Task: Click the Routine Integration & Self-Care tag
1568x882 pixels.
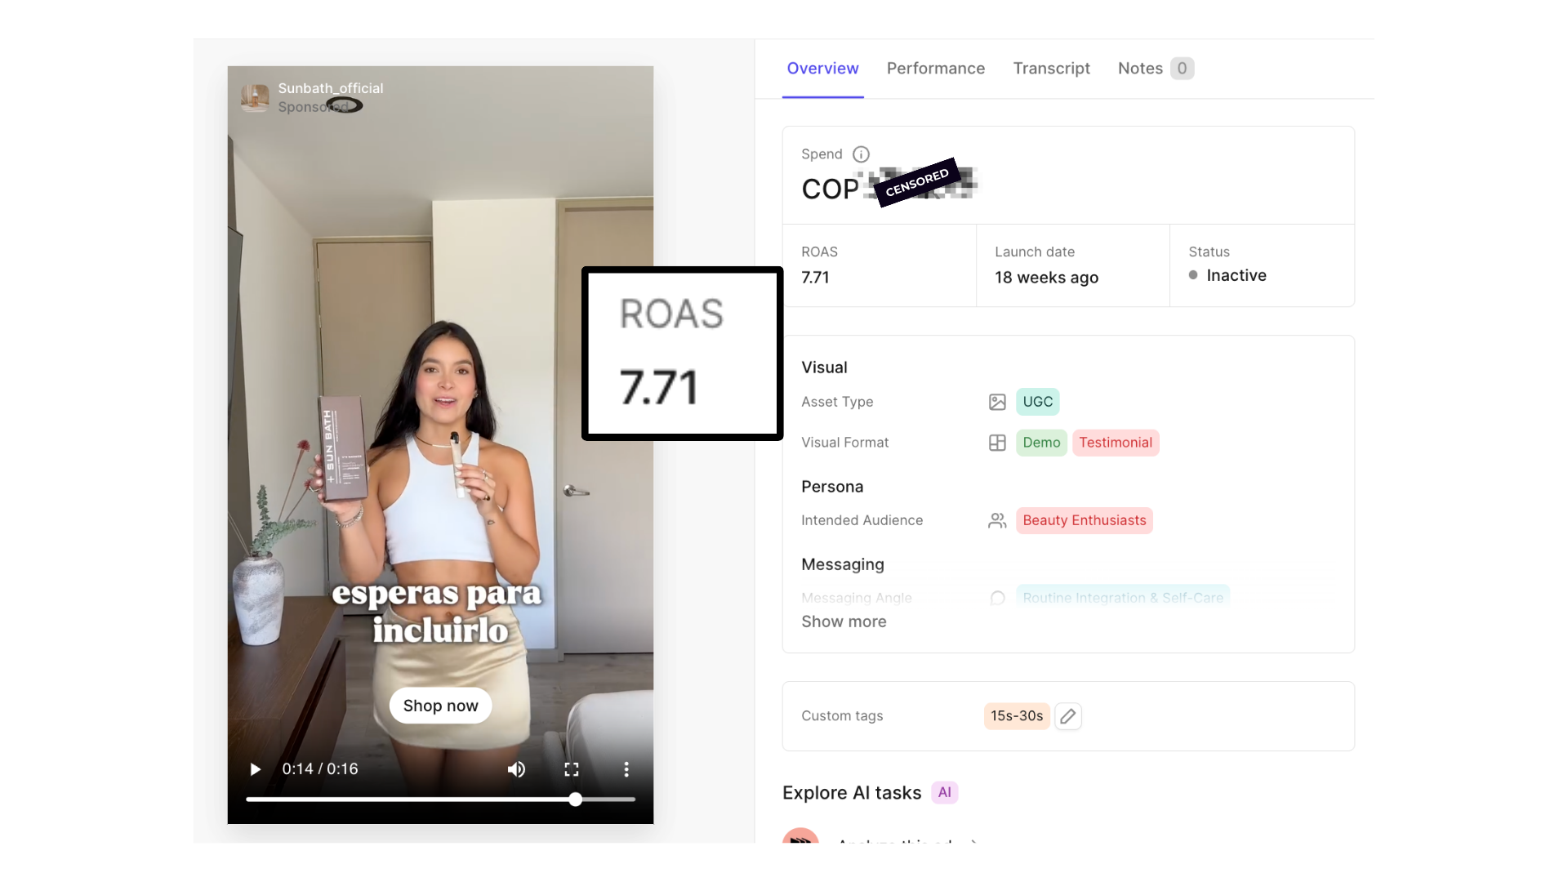Action: click(x=1123, y=597)
